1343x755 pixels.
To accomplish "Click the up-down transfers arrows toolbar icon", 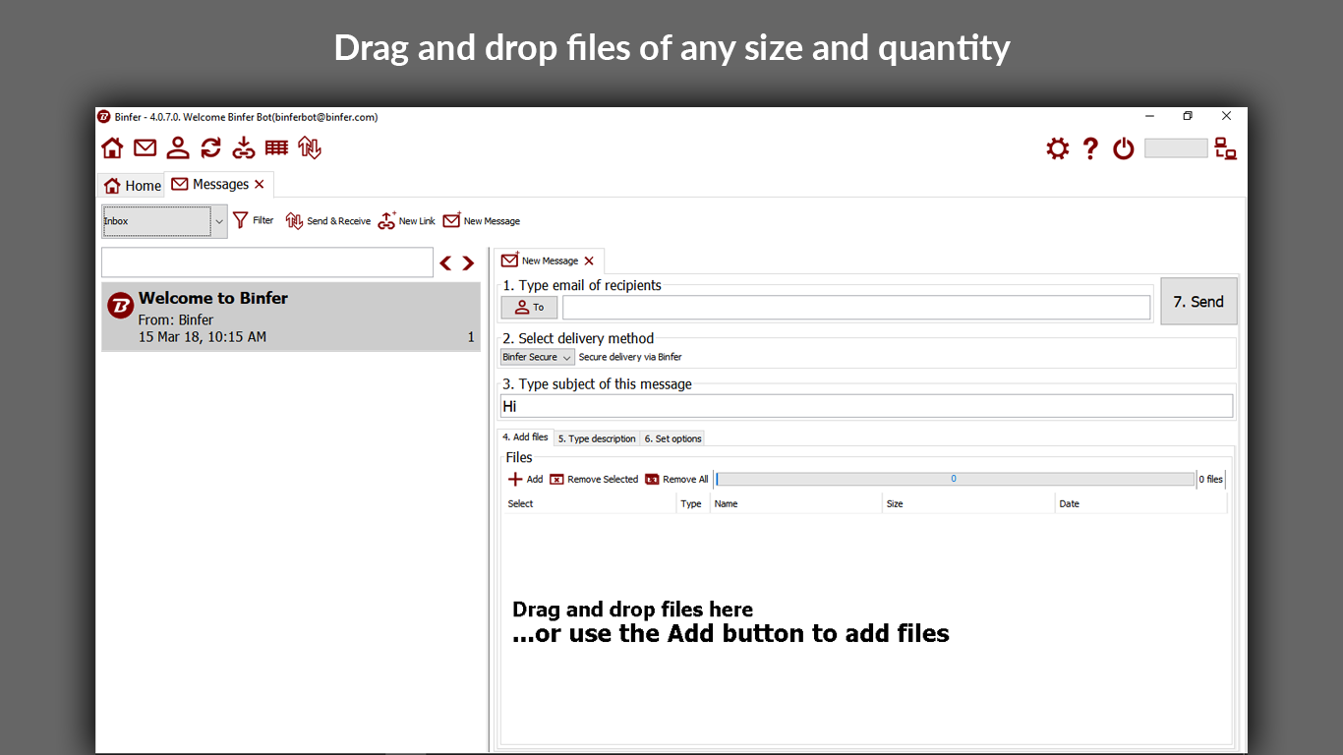I will click(x=310, y=148).
